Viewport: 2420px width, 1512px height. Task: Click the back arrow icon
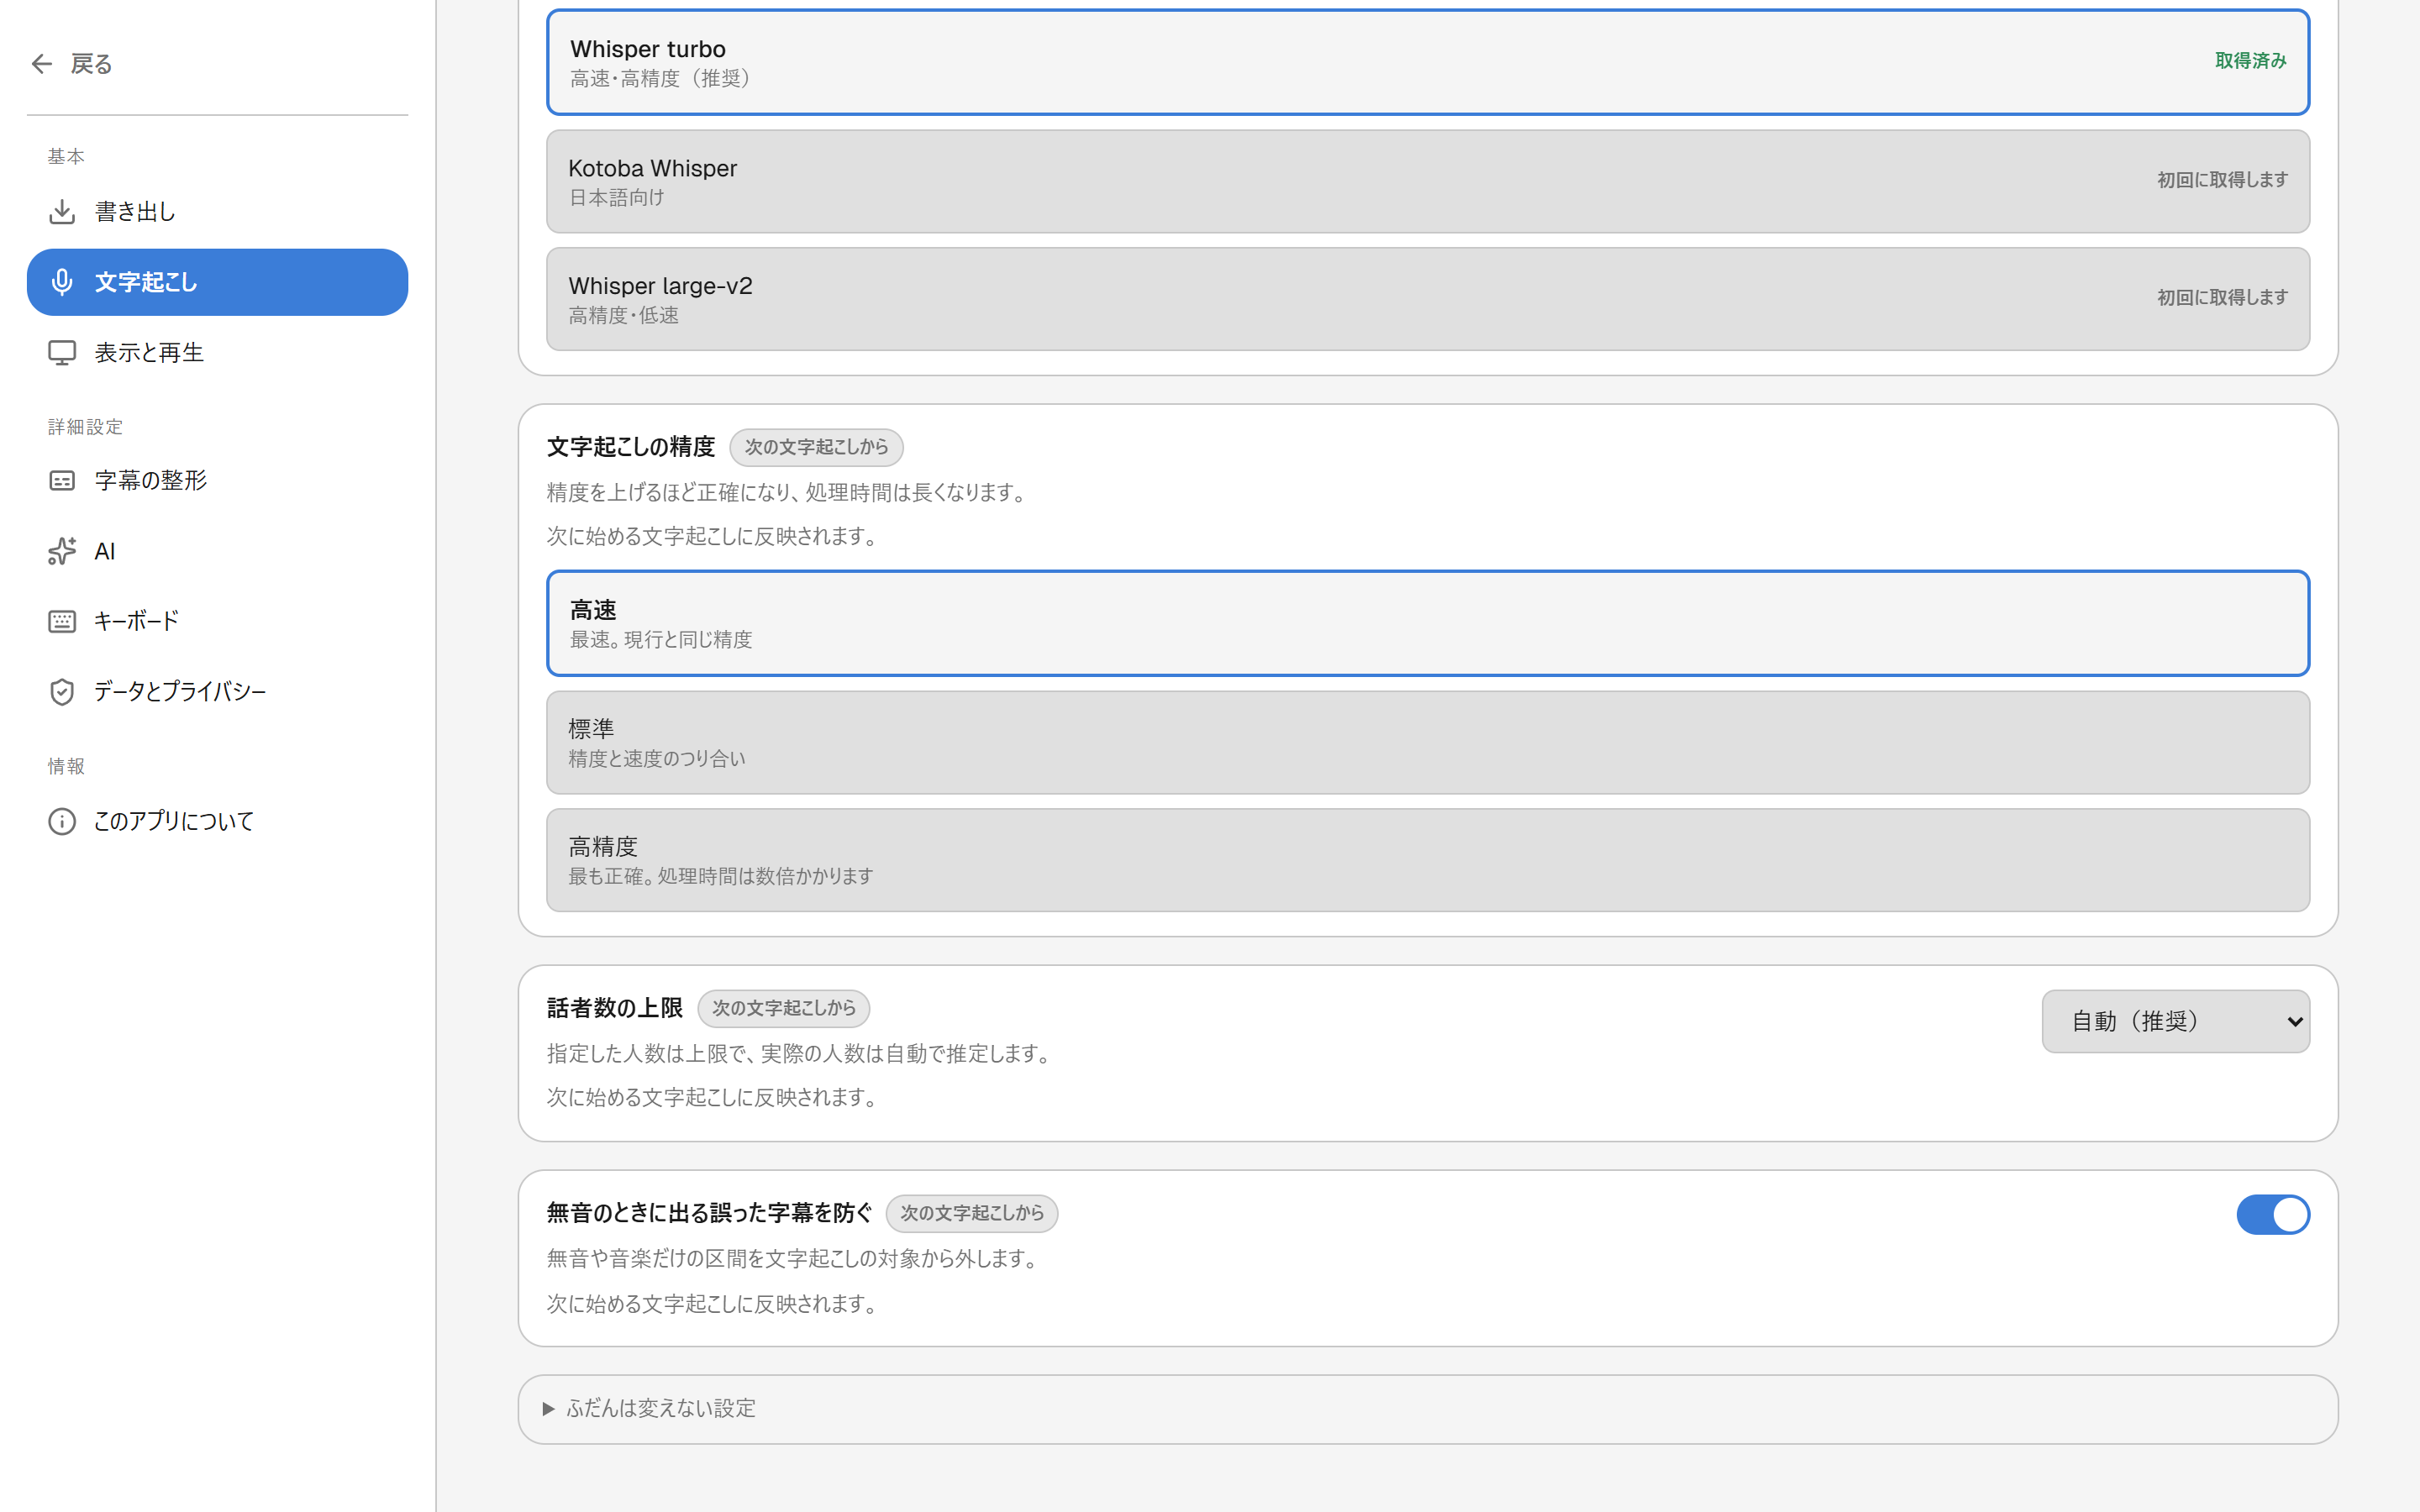tap(41, 64)
